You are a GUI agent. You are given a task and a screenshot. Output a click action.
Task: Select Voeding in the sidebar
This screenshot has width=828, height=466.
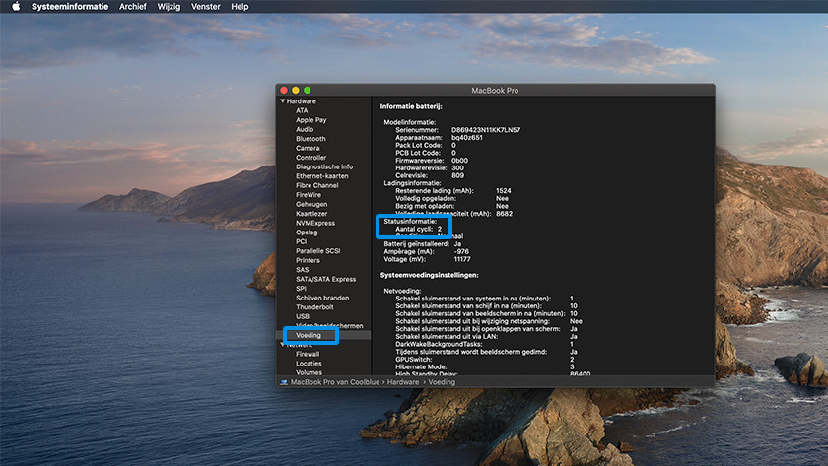[309, 335]
